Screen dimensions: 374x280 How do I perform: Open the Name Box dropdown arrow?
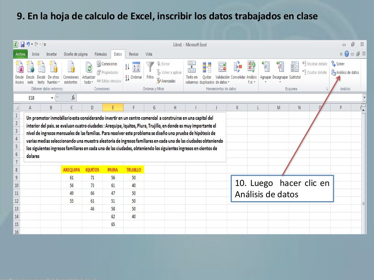[52, 98]
